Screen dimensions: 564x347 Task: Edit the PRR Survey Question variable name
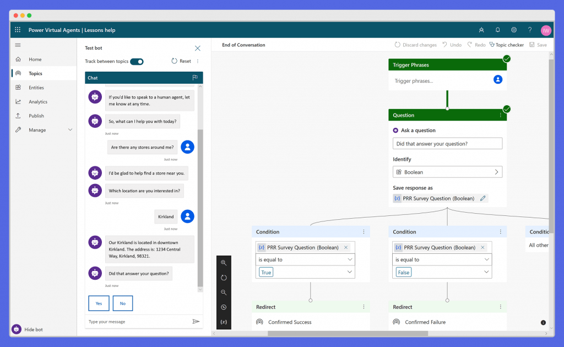coord(482,198)
